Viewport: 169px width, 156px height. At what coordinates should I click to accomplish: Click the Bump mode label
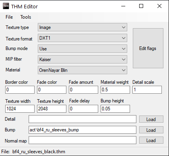17,48
